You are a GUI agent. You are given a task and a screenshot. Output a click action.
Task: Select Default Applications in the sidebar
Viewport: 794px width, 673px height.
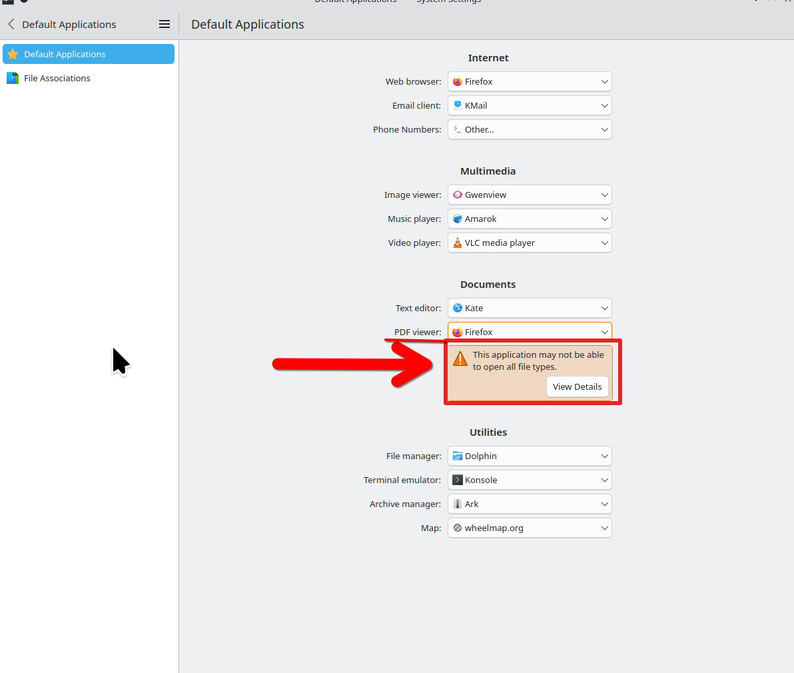coord(89,54)
